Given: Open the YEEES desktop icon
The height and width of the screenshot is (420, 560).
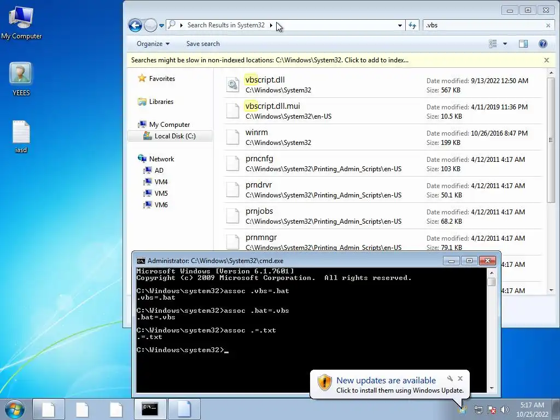Looking at the screenshot, I should coord(21,79).
